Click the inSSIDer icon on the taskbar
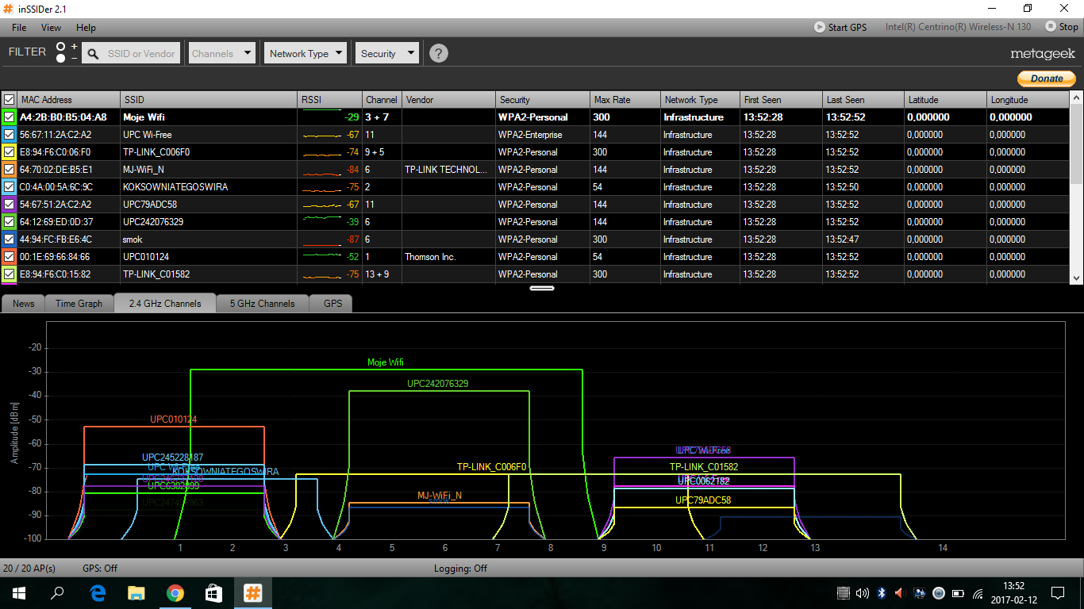Image resolution: width=1084 pixels, height=609 pixels. tap(253, 593)
